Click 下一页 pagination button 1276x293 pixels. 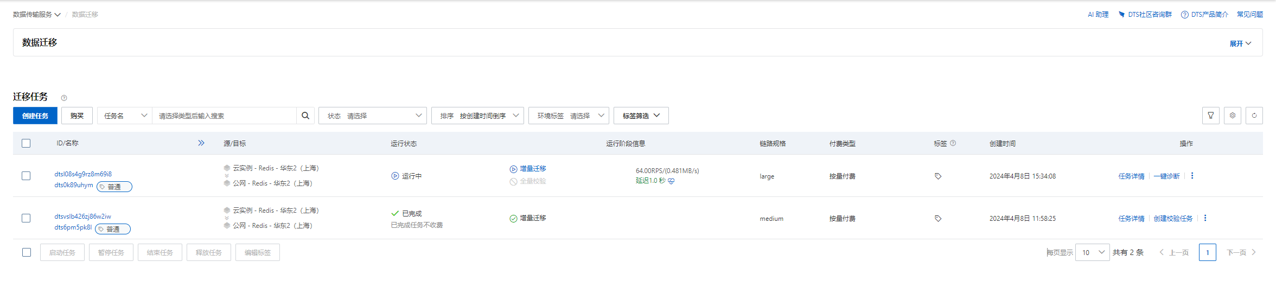click(x=1241, y=252)
